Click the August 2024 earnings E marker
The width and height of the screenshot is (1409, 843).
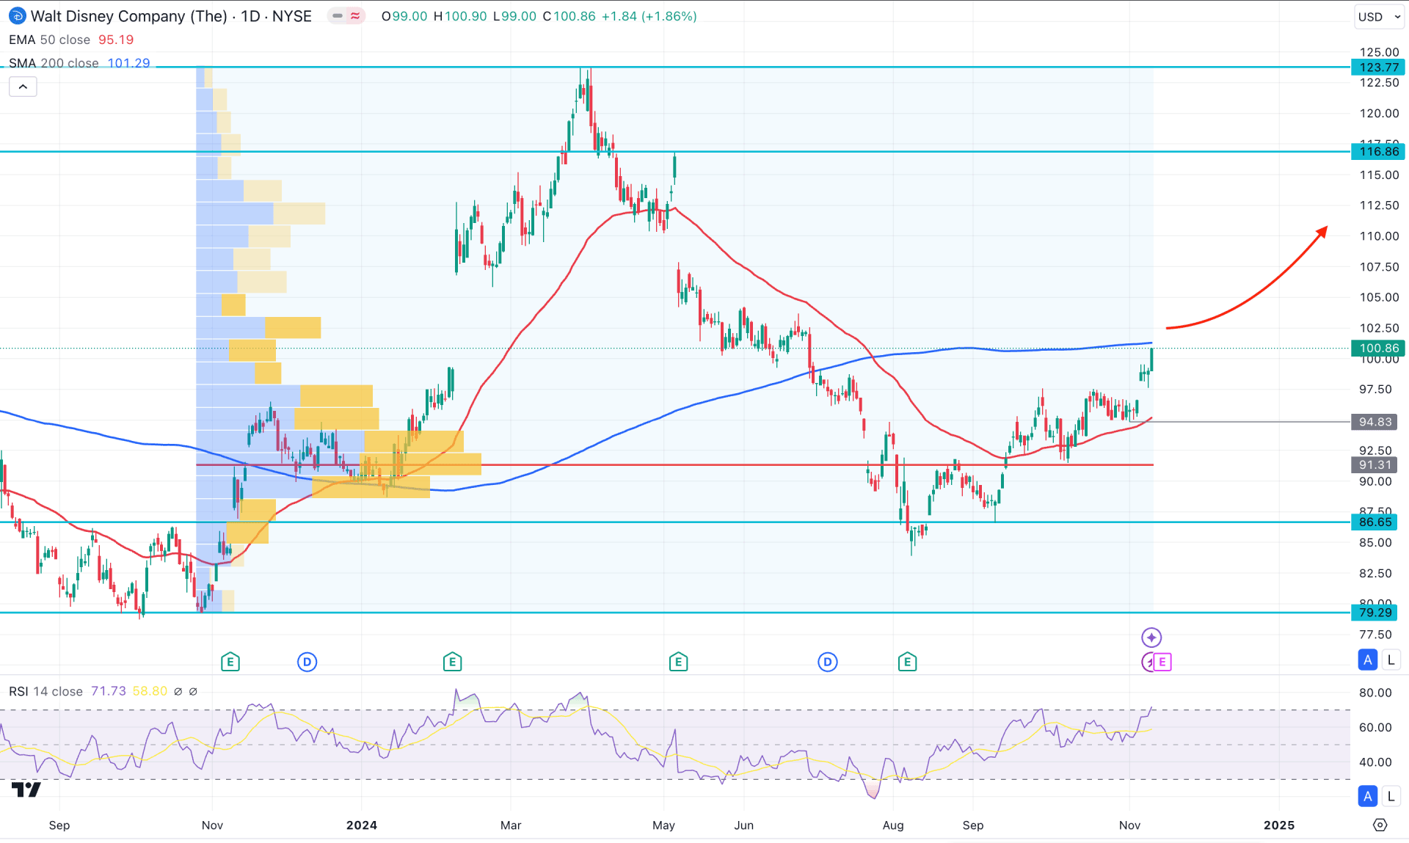coord(907,662)
